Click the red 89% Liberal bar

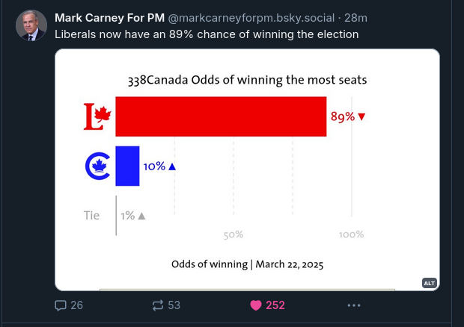[221, 116]
